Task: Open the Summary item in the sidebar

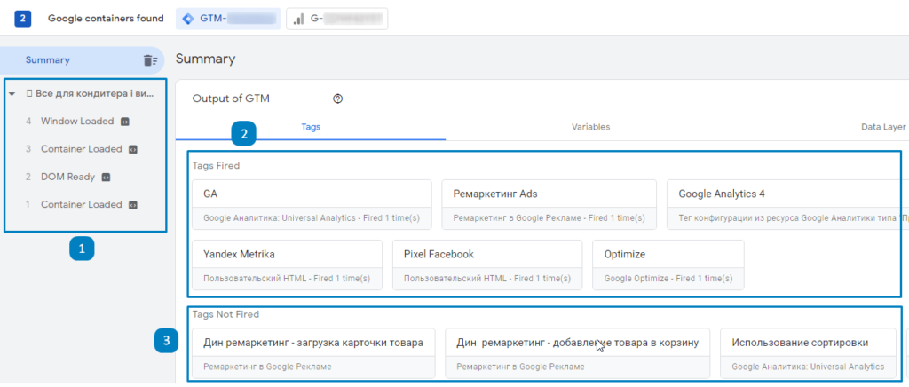Action: pos(83,60)
